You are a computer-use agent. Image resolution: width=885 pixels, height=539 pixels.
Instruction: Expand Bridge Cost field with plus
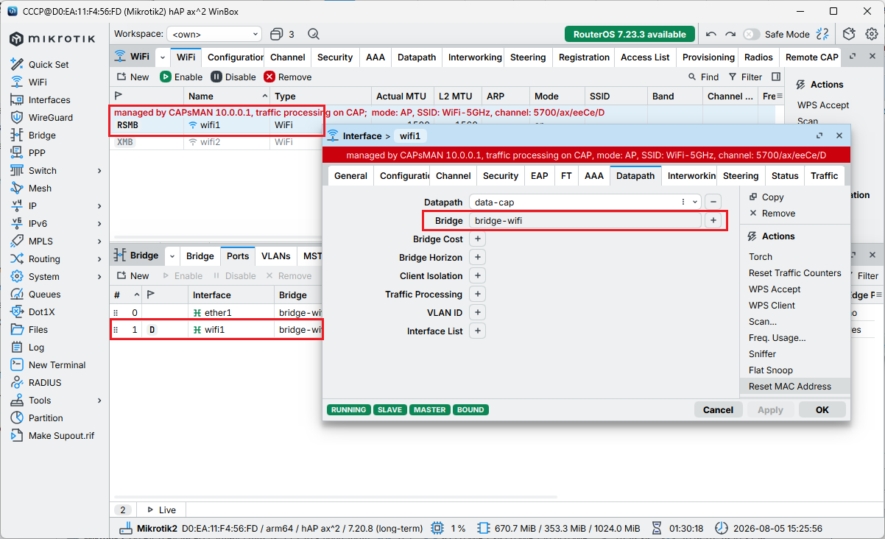[477, 239]
